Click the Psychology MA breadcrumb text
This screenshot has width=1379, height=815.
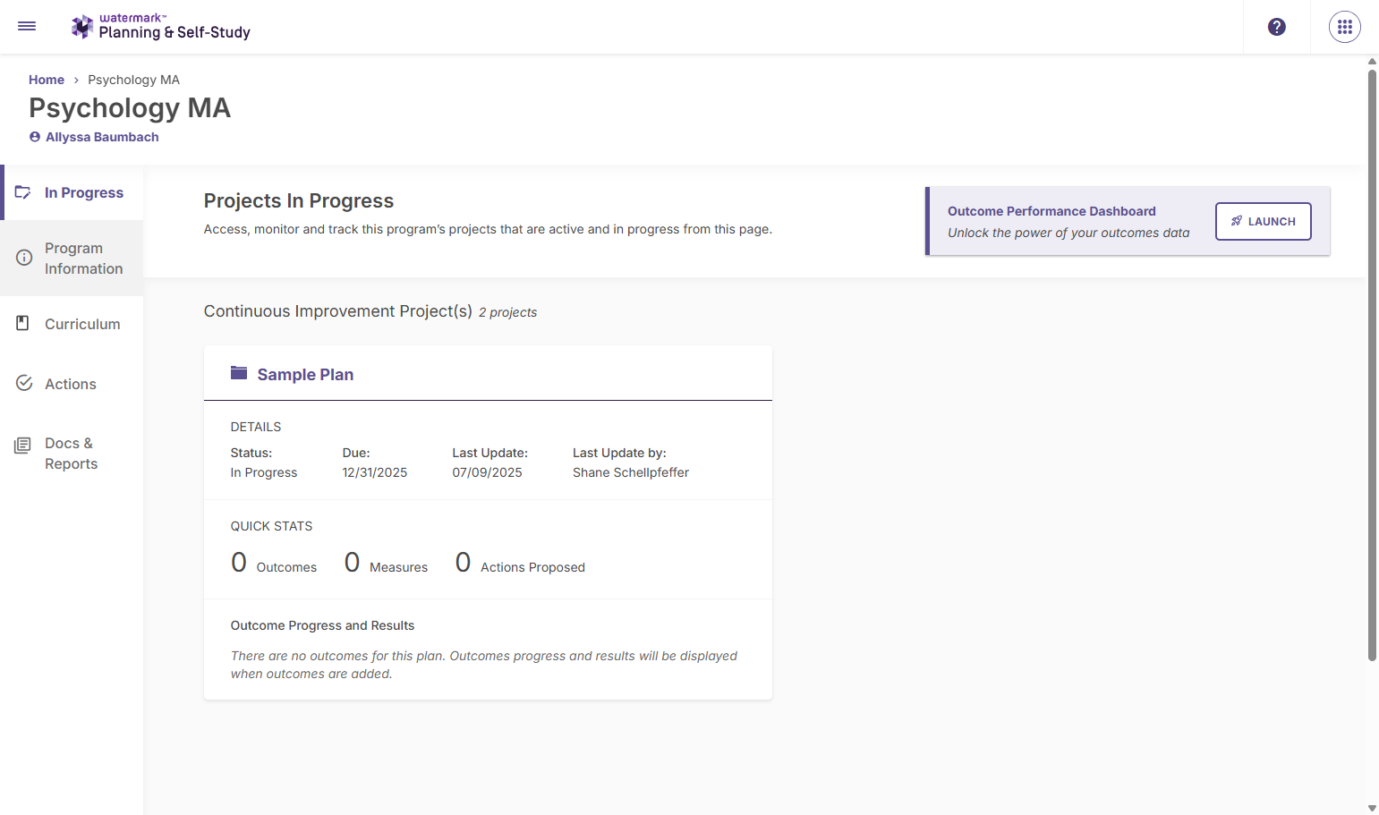click(134, 80)
